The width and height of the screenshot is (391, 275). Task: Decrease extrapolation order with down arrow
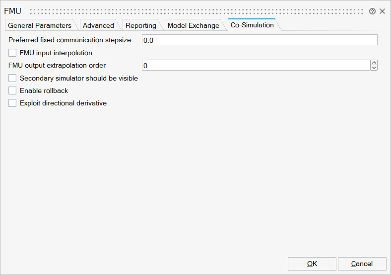374,68
